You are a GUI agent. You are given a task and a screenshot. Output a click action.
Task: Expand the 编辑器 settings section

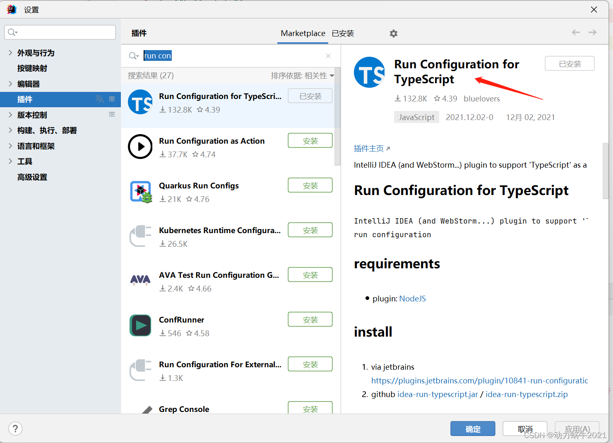click(x=10, y=84)
